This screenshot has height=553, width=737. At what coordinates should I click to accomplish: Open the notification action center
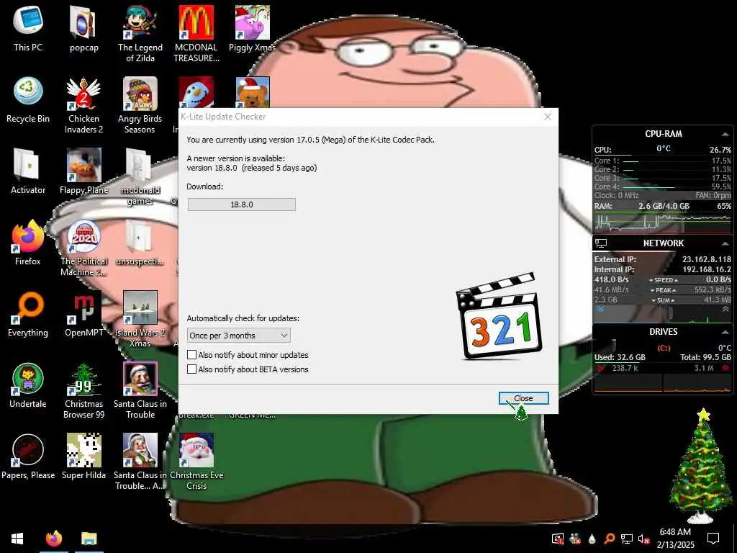click(713, 539)
